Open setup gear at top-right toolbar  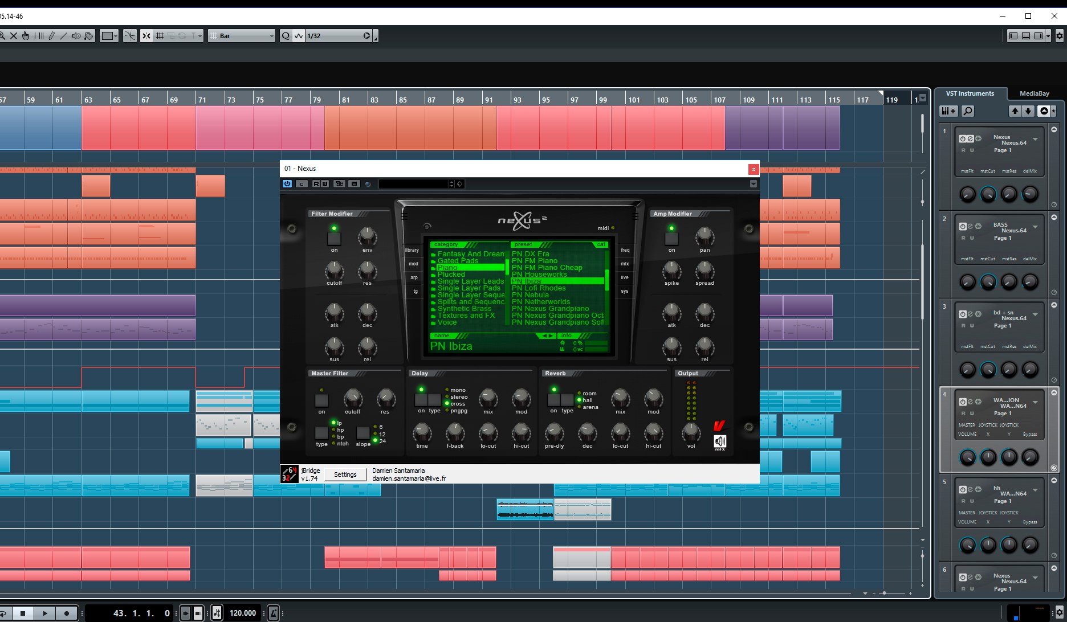1059,36
